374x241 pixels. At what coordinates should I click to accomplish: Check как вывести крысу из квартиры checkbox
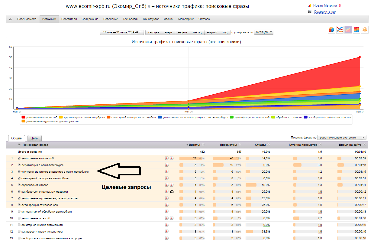click(x=19, y=231)
